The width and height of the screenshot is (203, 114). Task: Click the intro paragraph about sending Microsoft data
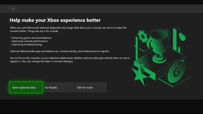[x=68, y=29]
